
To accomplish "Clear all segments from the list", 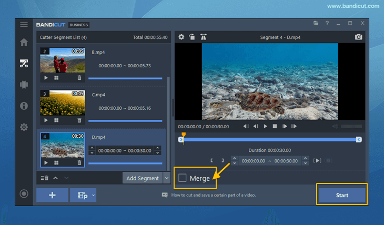I will 45,178.
